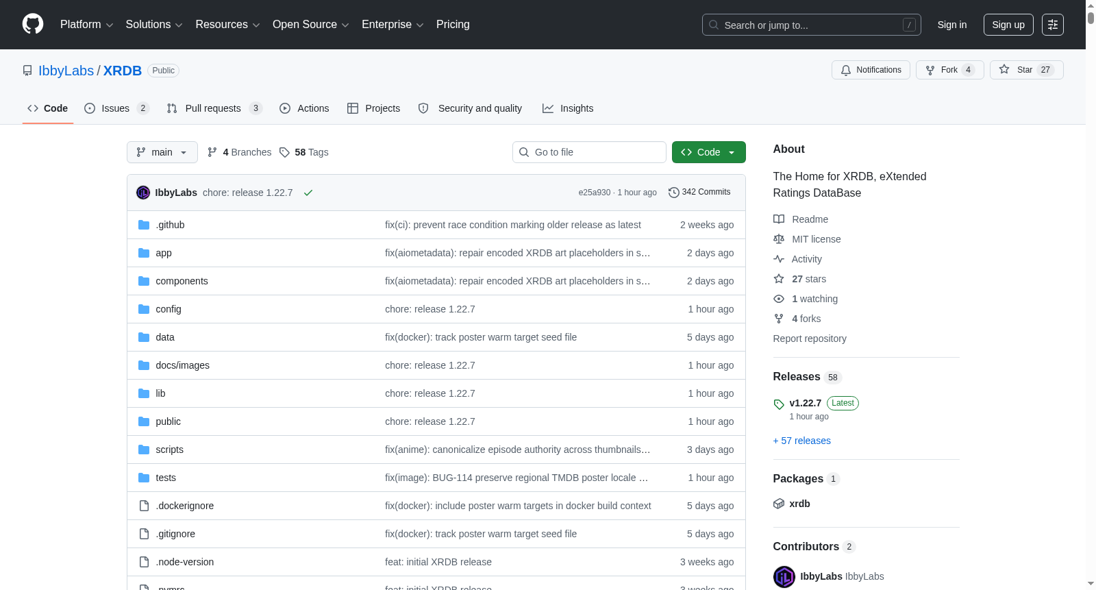This screenshot has height=590, width=1096.
Task: Open the + 57 releases link
Action: coord(802,441)
